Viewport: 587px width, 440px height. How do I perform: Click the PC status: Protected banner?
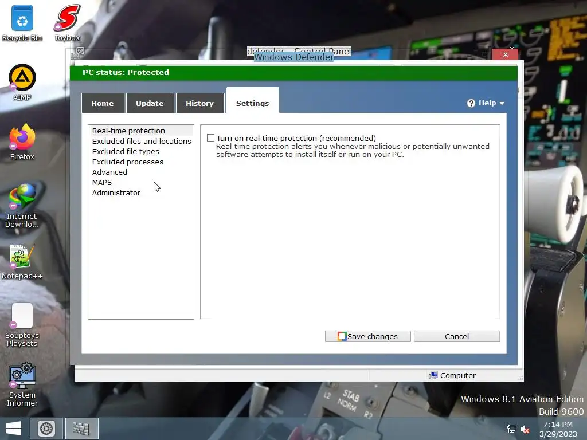tap(293, 73)
